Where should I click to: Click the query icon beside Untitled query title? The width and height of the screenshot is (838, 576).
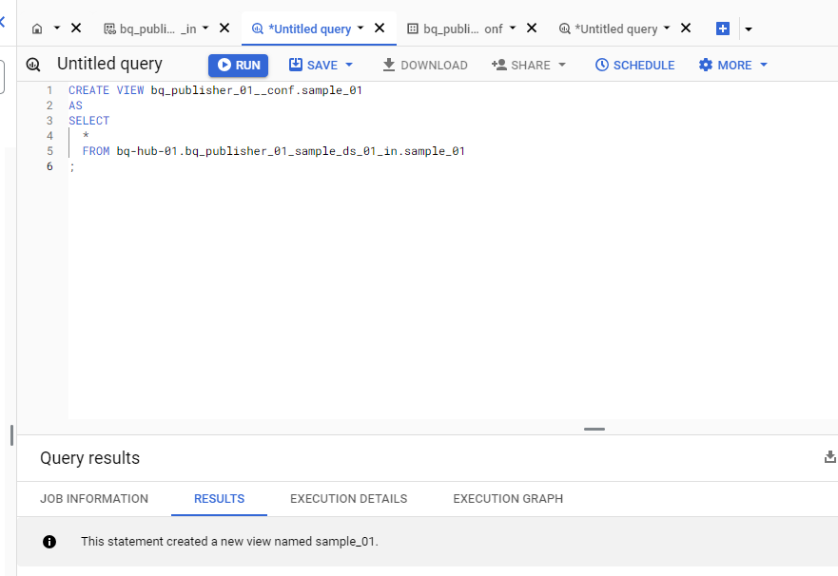pyautogui.click(x=33, y=65)
